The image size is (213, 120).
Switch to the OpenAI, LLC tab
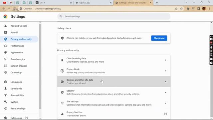[94, 3]
